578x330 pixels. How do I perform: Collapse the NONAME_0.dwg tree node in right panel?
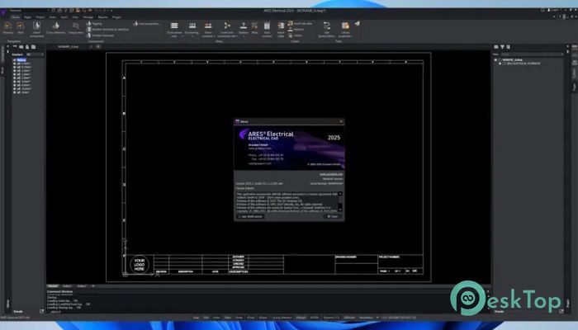click(495, 59)
